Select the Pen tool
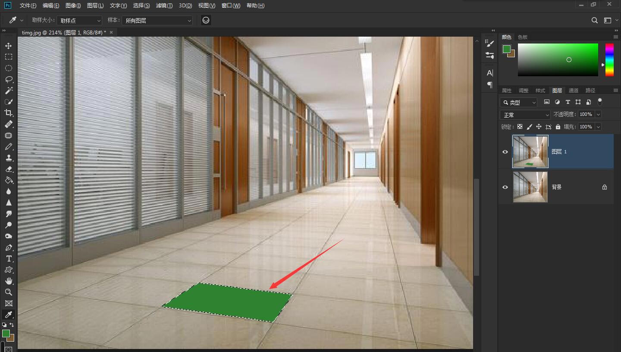The width and height of the screenshot is (621, 352). tap(9, 247)
